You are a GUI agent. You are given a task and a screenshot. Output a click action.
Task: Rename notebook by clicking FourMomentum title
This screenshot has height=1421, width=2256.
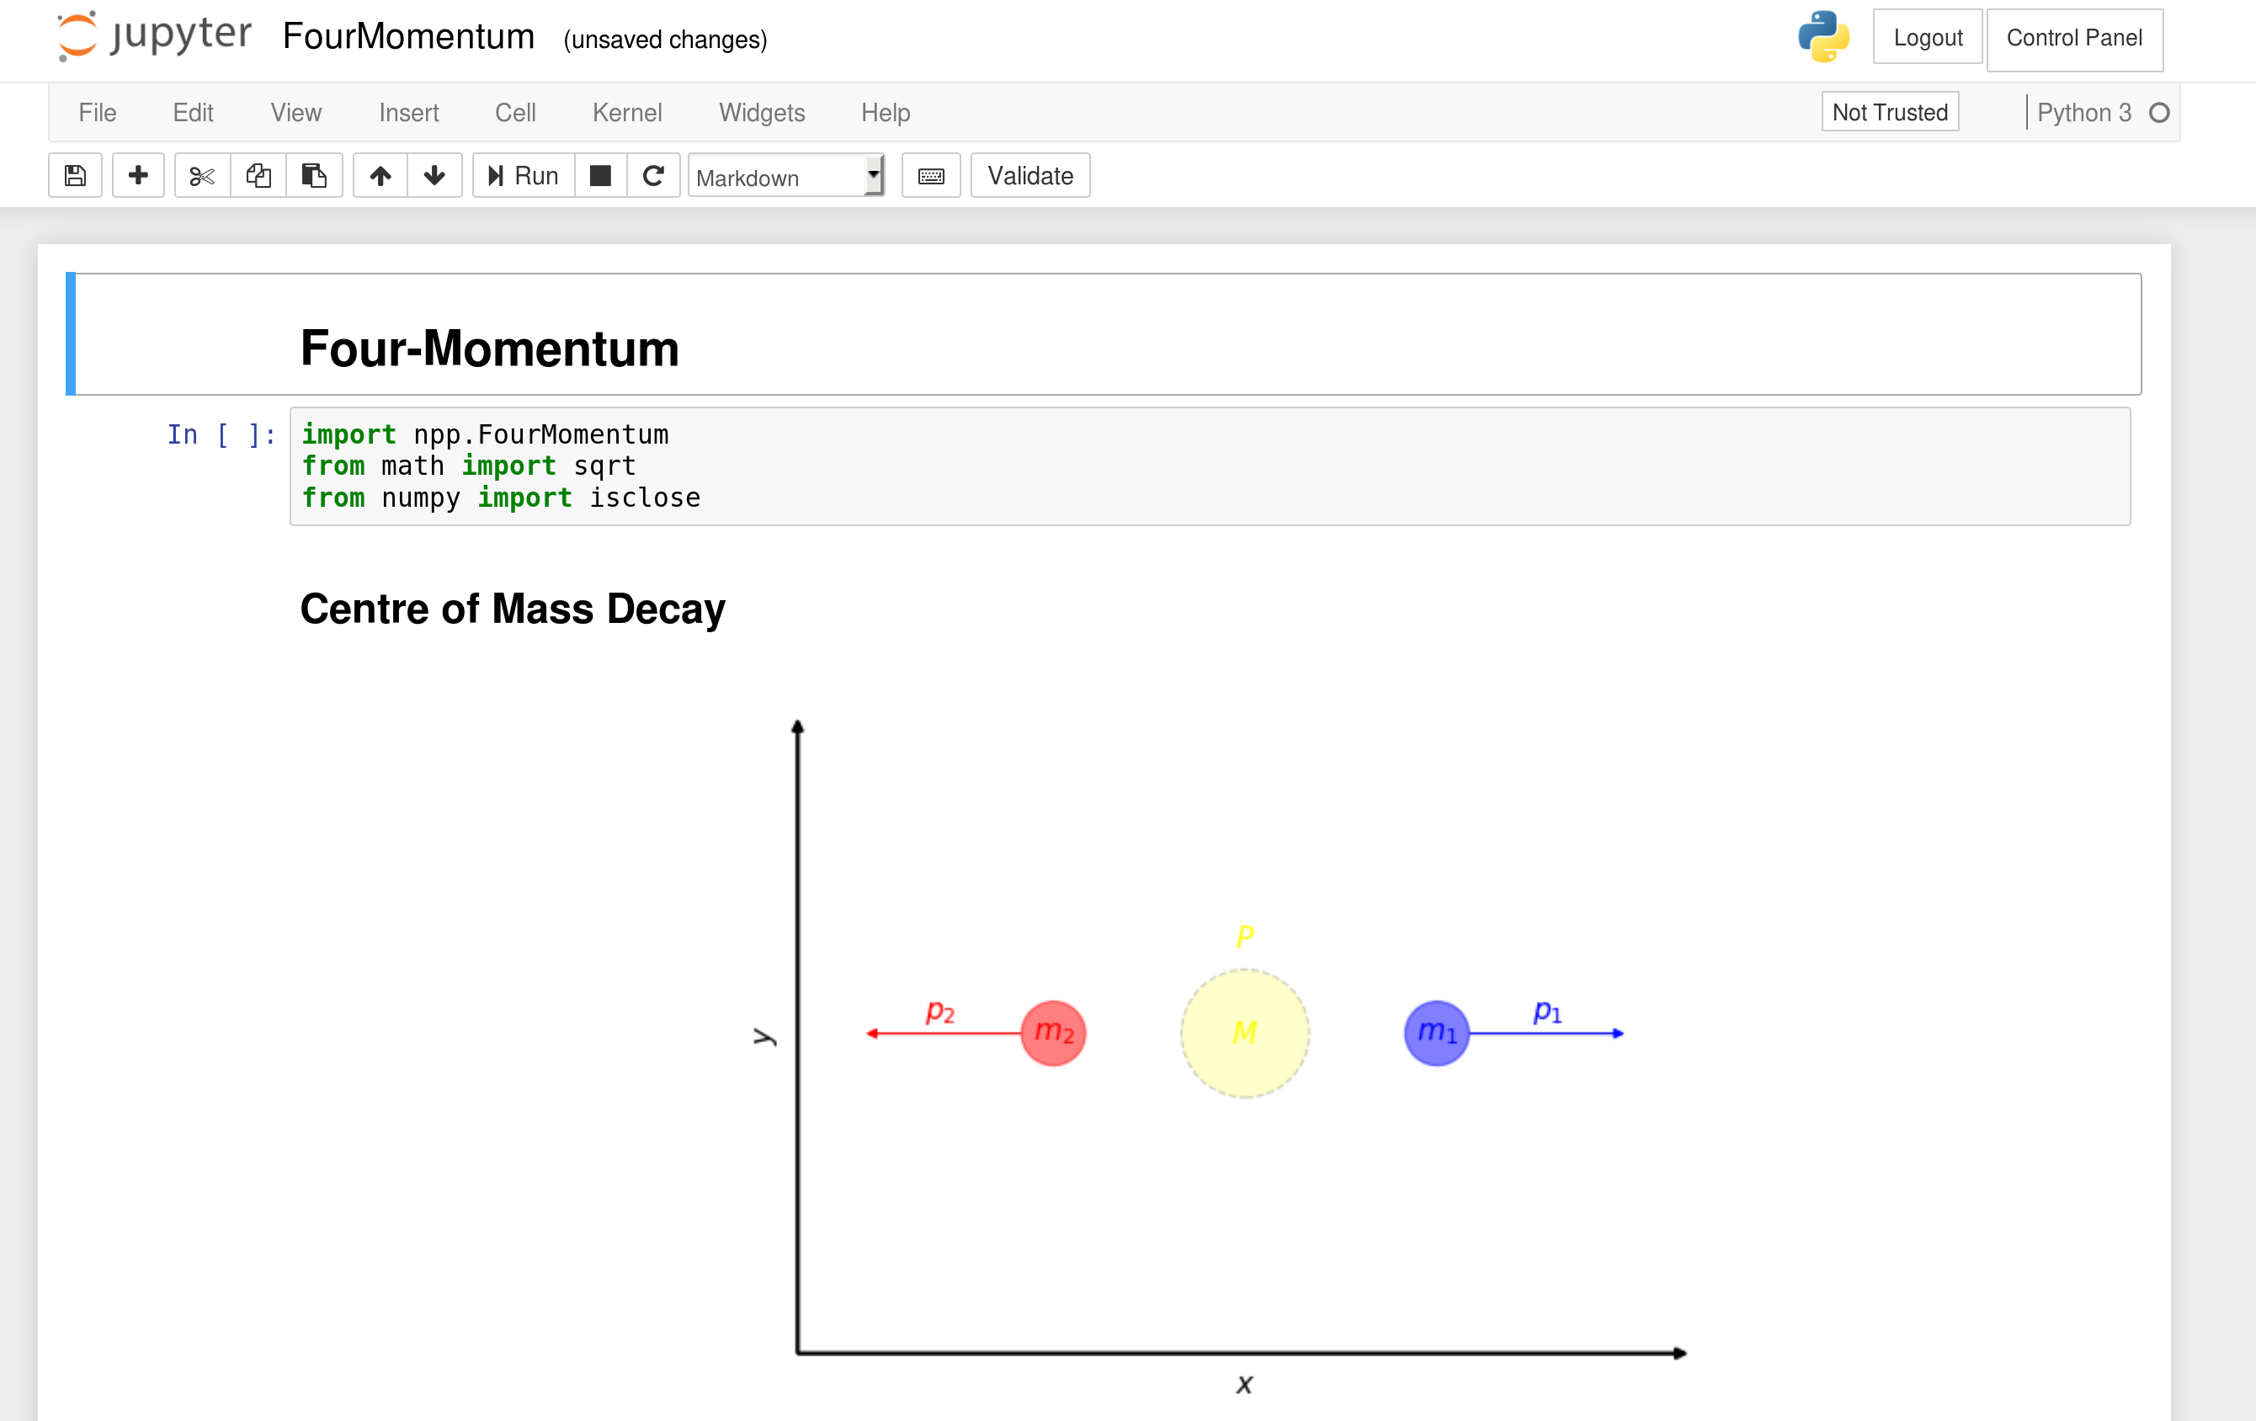point(408,36)
